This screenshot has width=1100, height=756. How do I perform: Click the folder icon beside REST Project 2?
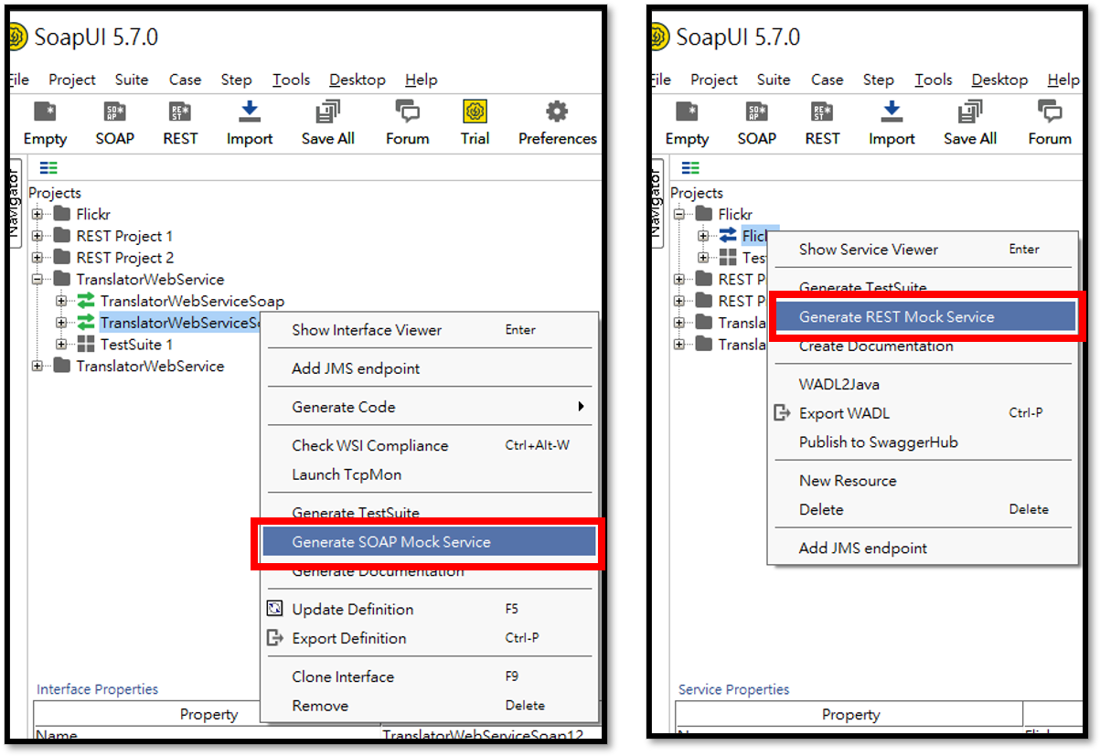coord(61,258)
